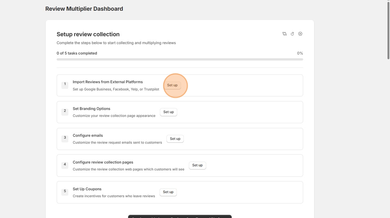
Task: Click the '0%' progress value
Action: pyautogui.click(x=300, y=53)
